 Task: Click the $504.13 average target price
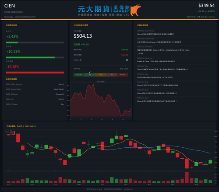[x=83, y=36]
